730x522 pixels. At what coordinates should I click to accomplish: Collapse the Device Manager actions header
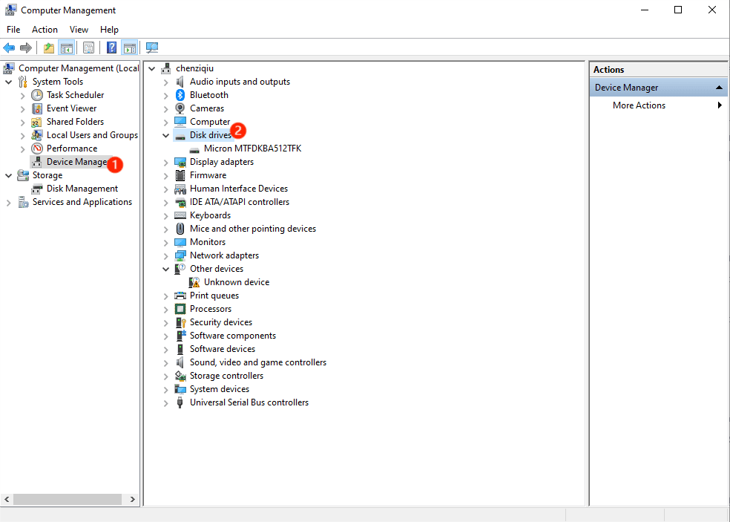click(719, 88)
